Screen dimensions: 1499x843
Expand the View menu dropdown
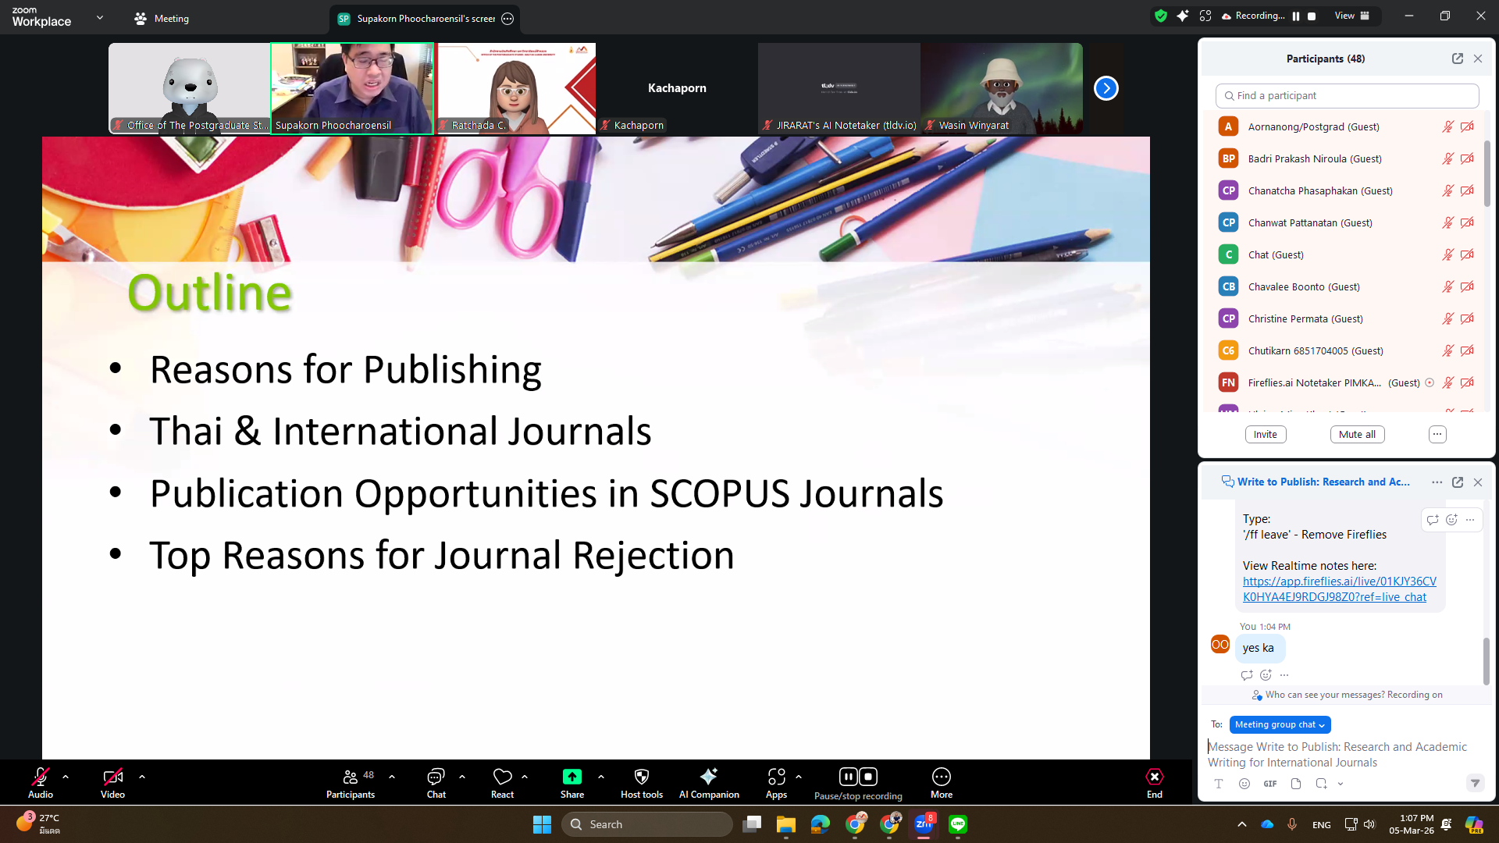pos(1351,16)
